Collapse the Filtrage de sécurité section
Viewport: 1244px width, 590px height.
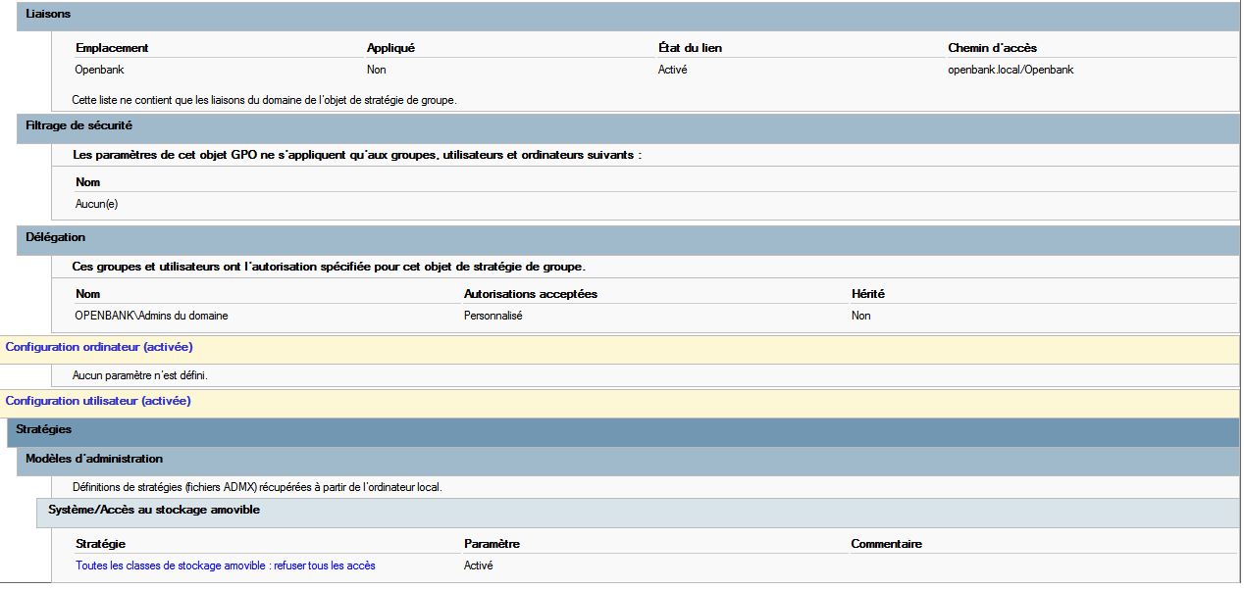(x=78, y=126)
